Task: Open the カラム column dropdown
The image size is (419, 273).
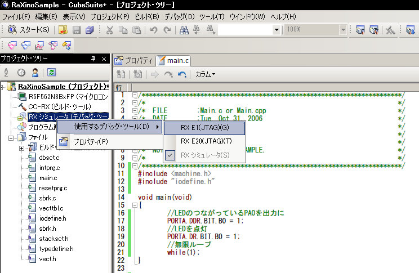Action: point(205,74)
